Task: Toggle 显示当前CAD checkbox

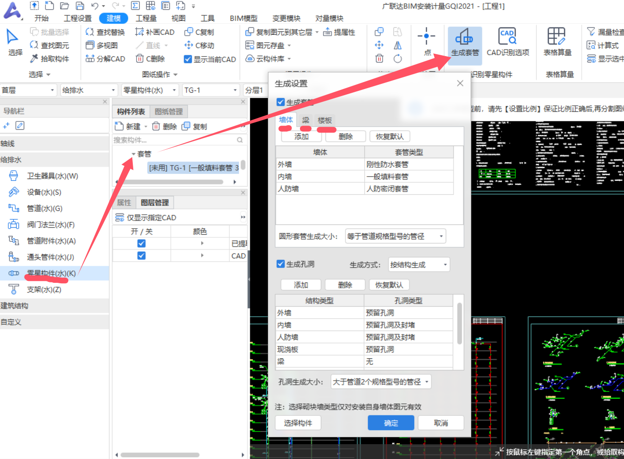Action: tap(188, 59)
